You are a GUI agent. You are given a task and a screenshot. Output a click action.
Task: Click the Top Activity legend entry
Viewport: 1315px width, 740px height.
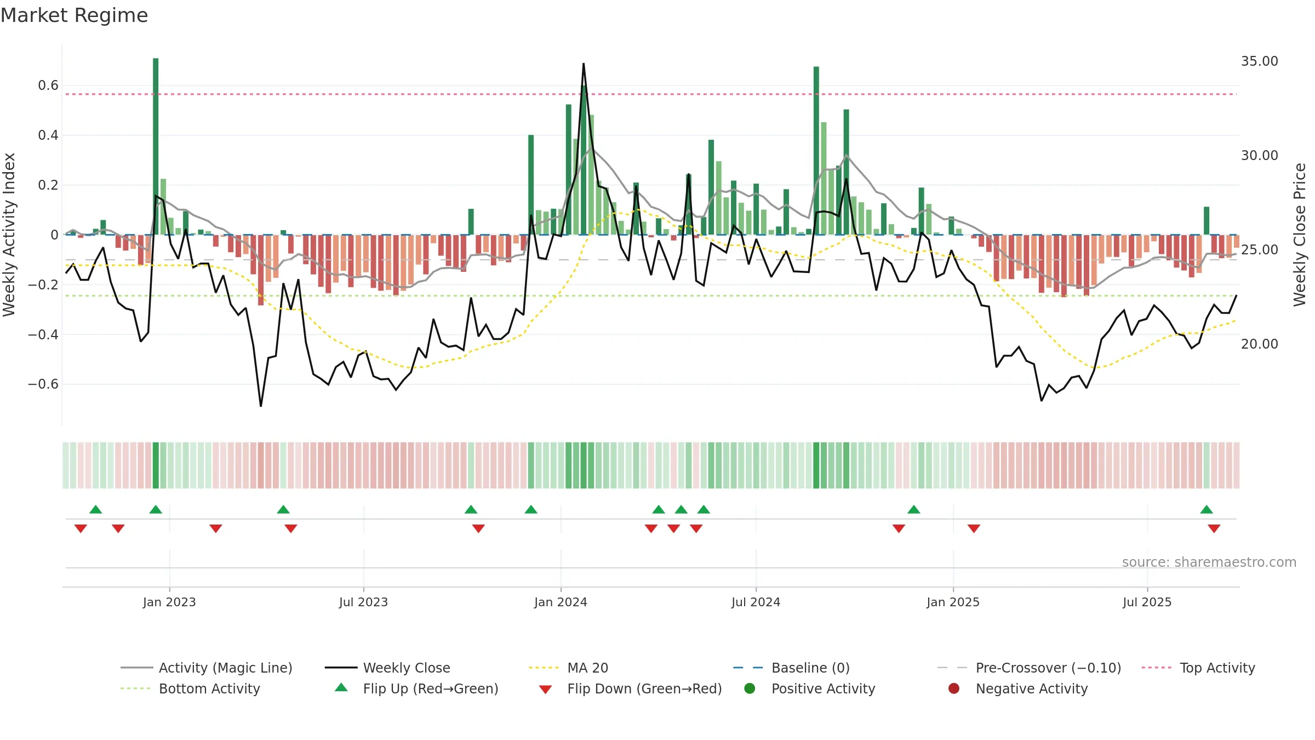1198,668
